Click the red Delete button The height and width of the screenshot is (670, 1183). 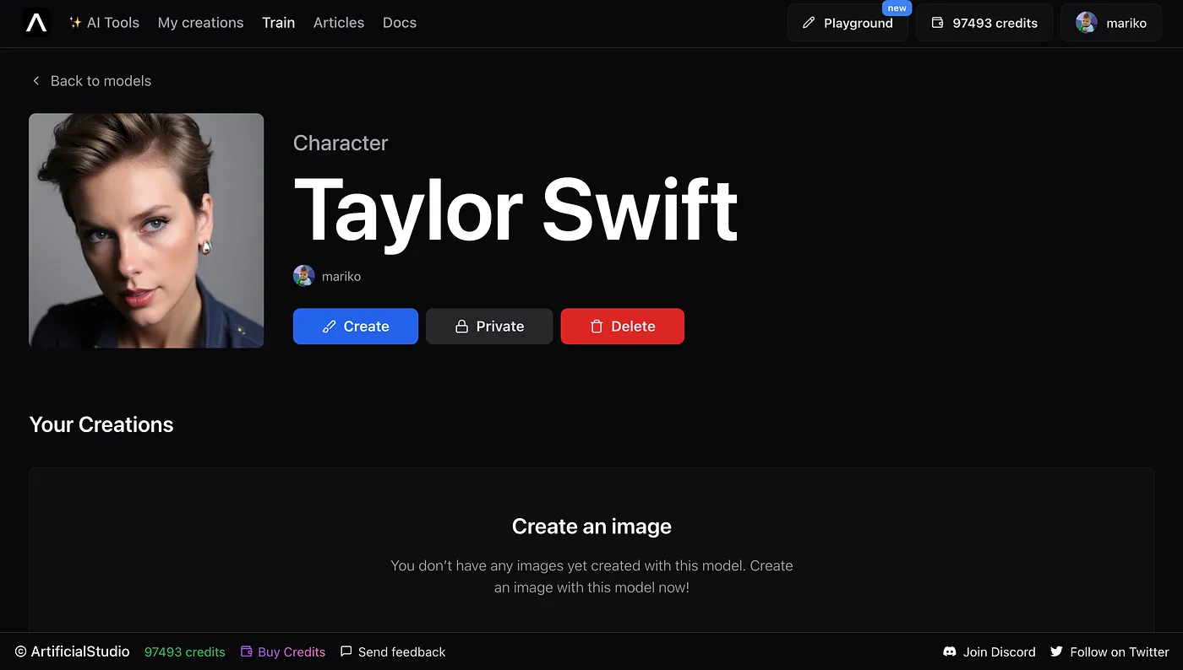click(x=623, y=327)
